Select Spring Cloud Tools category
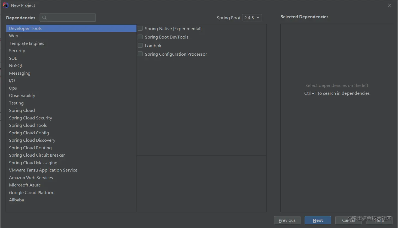This screenshot has width=398, height=228. coord(71,125)
